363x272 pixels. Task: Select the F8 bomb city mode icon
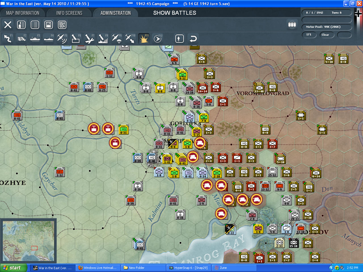click(x=103, y=39)
